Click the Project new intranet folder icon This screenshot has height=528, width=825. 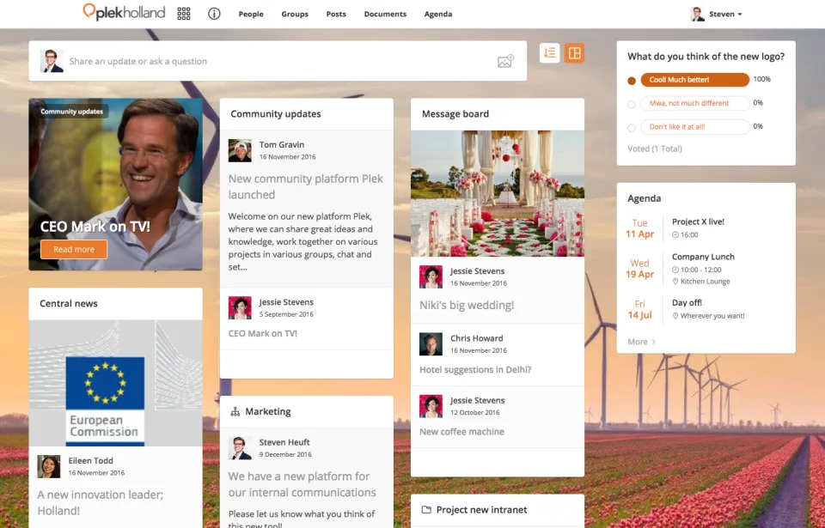point(426,510)
